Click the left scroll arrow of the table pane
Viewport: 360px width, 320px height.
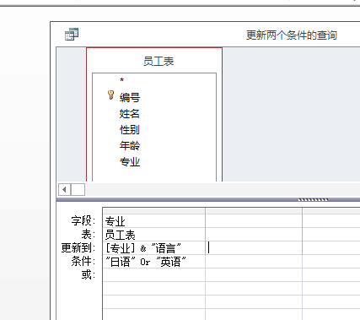64,189
